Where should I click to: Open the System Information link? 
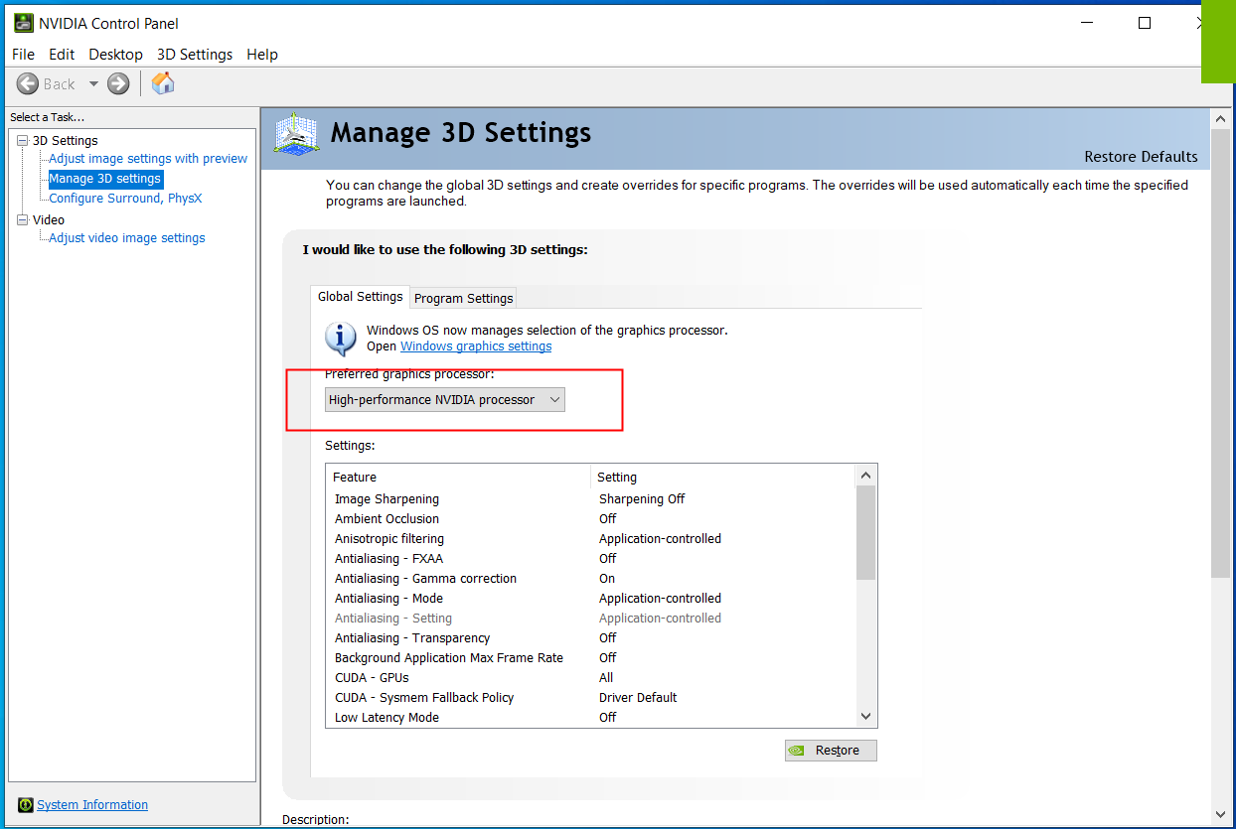point(92,805)
